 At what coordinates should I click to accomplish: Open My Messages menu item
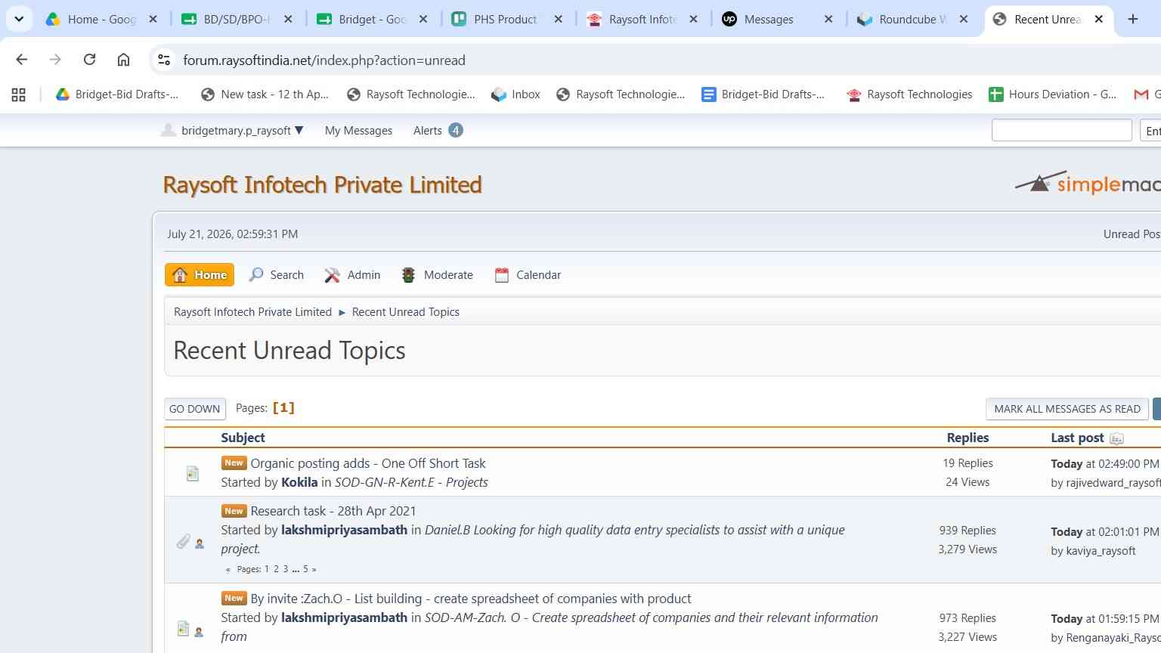tap(358, 131)
